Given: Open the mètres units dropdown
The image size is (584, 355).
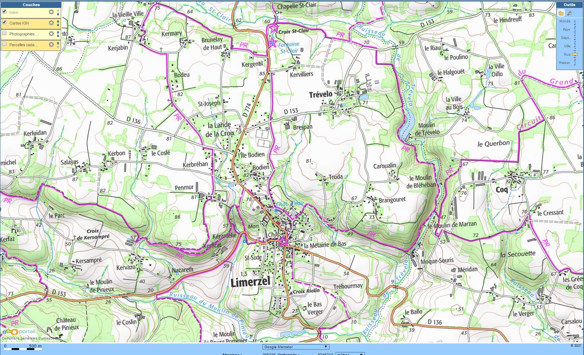Looking at the screenshot, I should (x=350, y=354).
